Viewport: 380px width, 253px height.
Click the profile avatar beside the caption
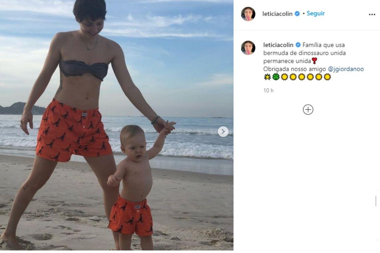click(248, 48)
